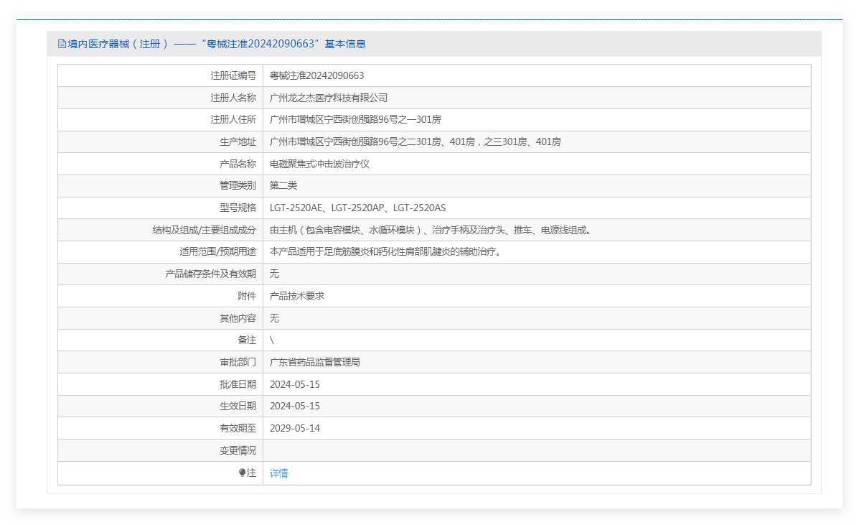Click the 结构及组成/主要组成成分 label
The image size is (859, 525).
[205, 230]
